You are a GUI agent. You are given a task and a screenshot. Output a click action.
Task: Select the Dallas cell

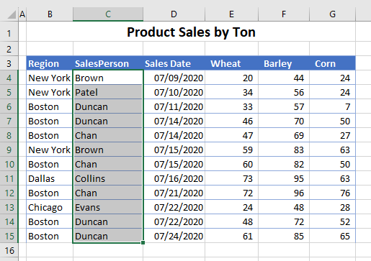(x=50, y=178)
